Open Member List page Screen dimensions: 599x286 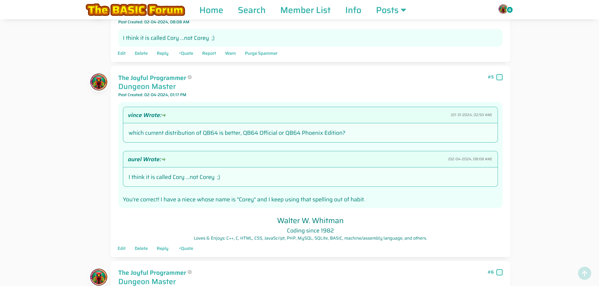pos(305,10)
